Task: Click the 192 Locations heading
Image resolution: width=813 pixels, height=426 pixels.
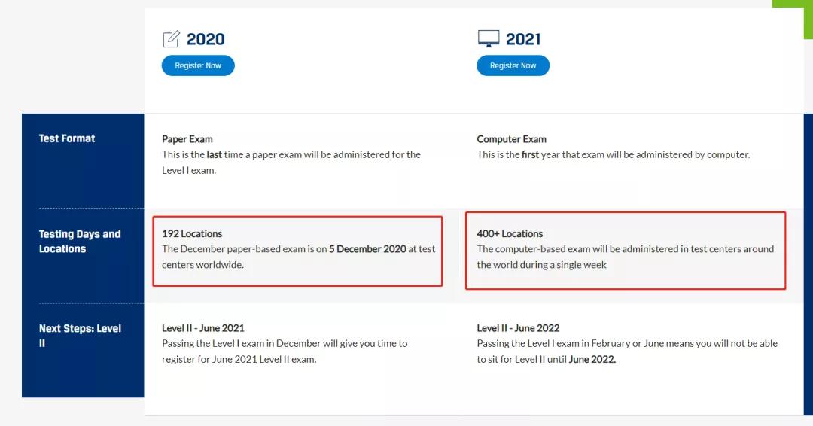Action: coord(192,233)
